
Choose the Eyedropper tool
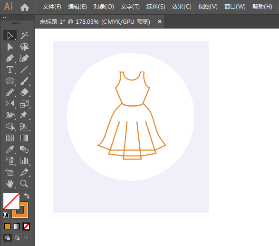10,149
